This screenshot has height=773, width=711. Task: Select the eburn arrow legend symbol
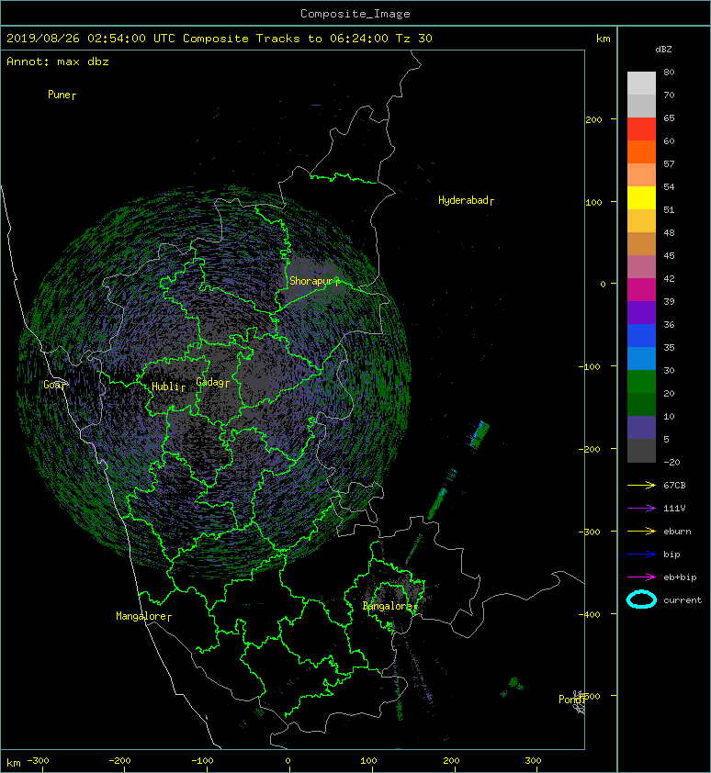641,532
